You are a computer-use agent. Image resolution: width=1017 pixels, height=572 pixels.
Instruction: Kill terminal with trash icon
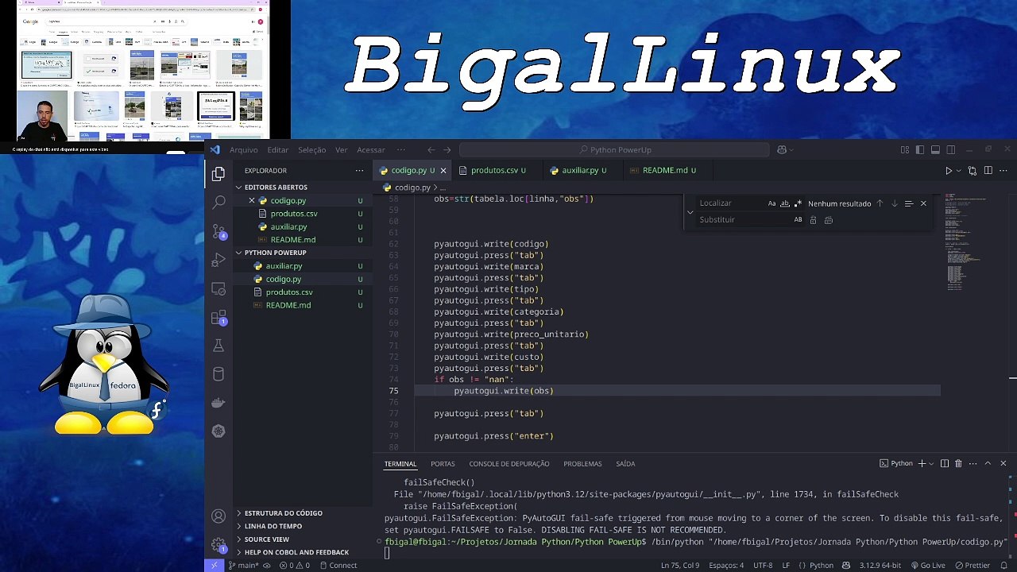click(958, 463)
